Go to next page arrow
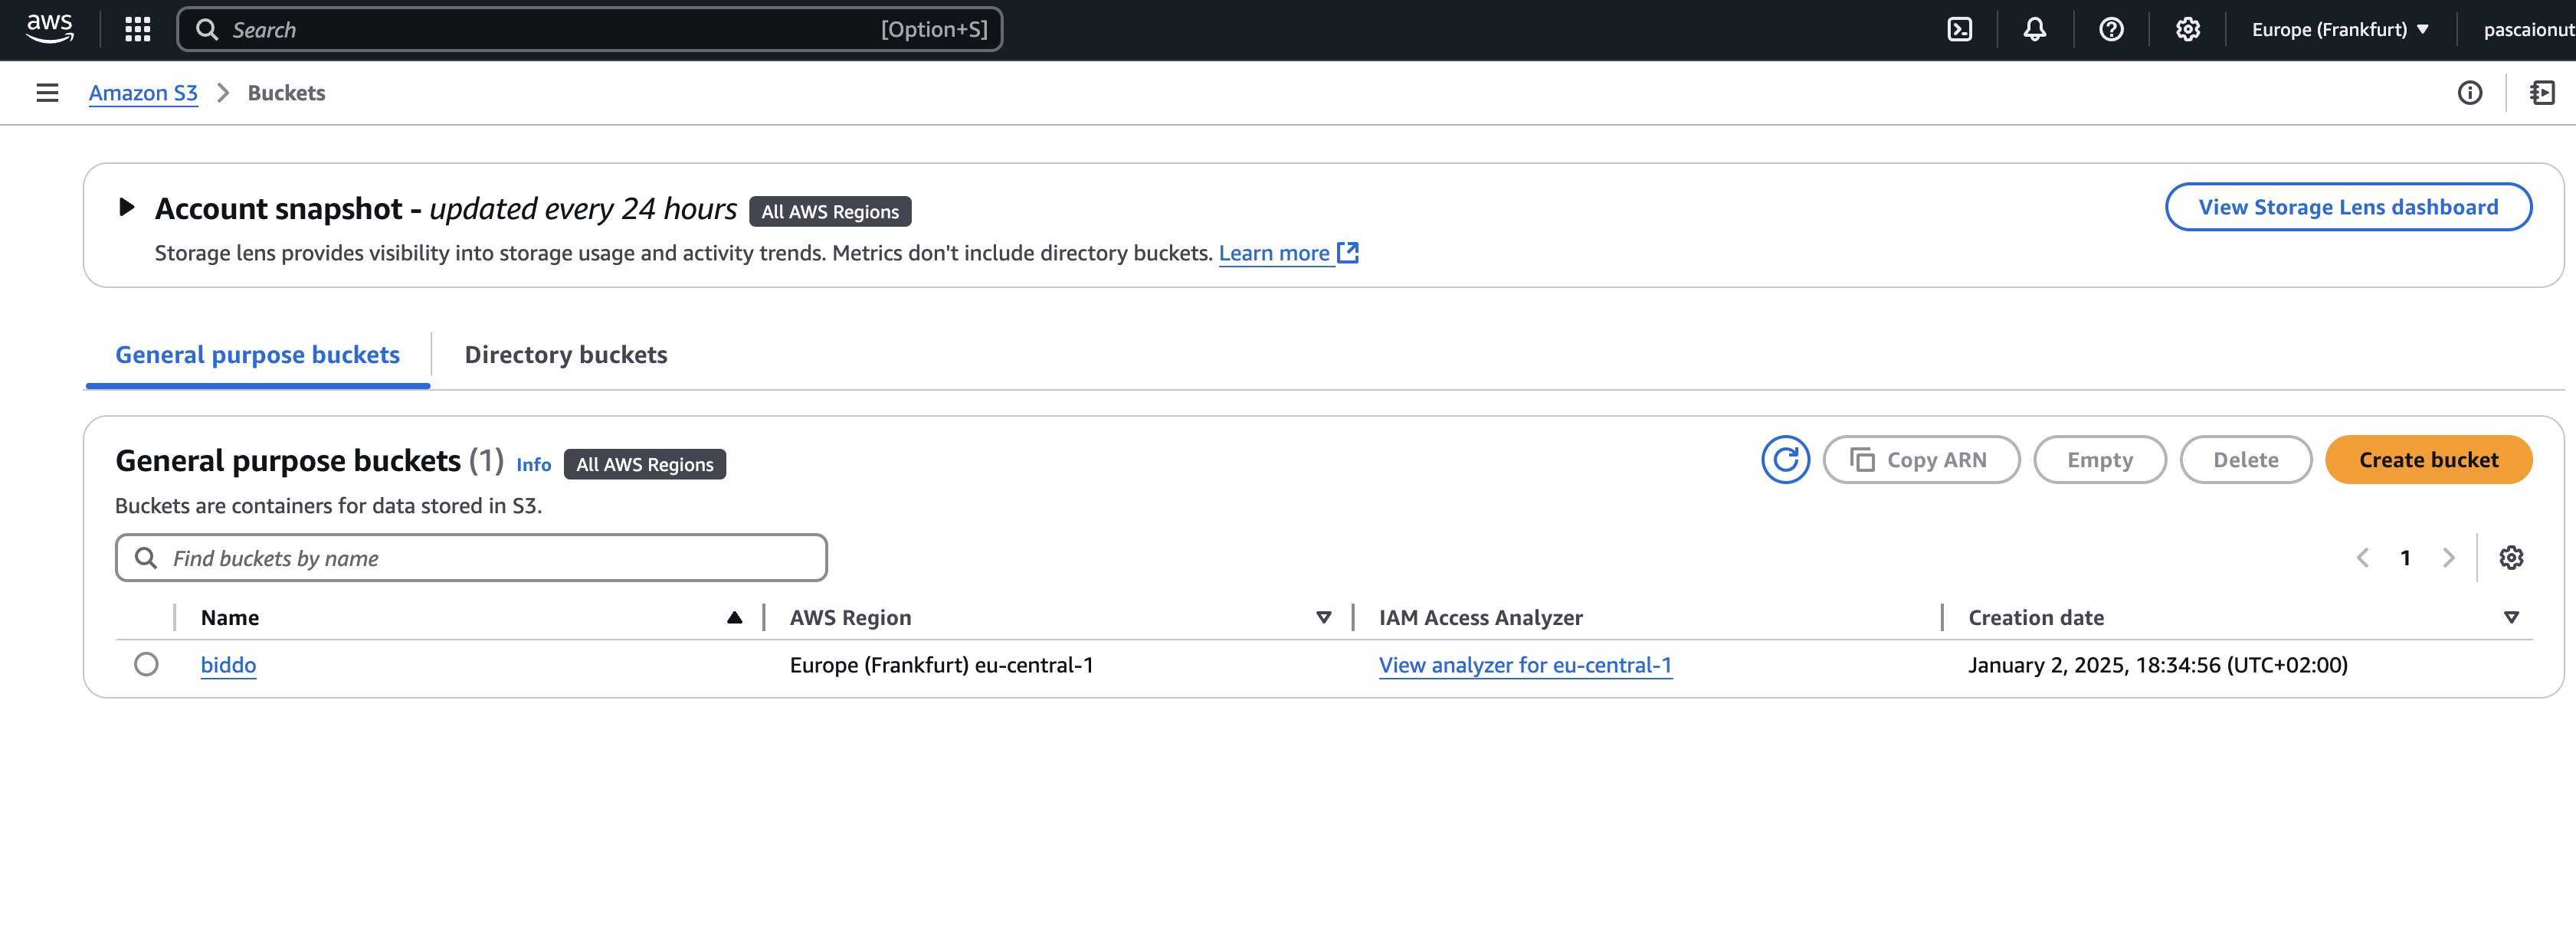 (2448, 558)
